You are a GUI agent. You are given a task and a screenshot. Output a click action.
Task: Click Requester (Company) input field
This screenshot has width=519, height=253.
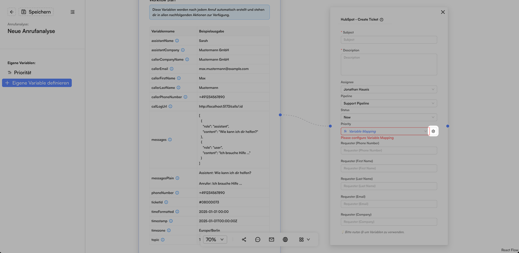pyautogui.click(x=389, y=222)
